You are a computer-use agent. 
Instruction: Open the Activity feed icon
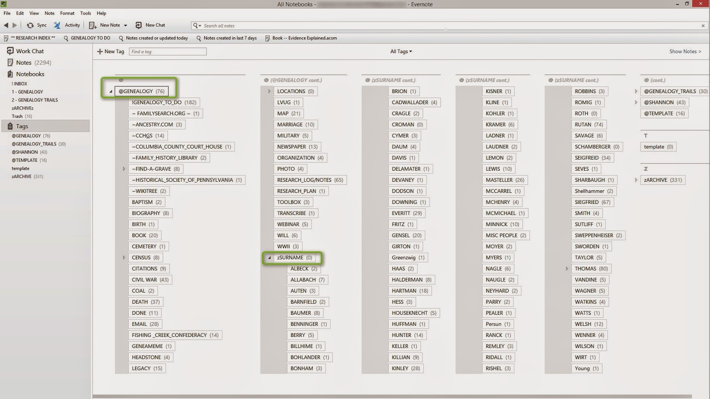57,25
